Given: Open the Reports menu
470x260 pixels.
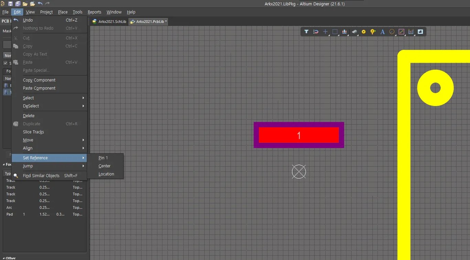Looking at the screenshot, I should point(94,12).
